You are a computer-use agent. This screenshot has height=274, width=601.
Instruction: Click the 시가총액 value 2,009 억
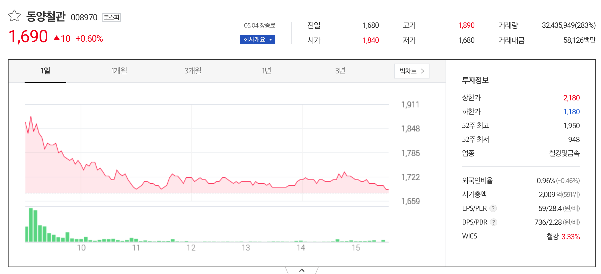coord(550,195)
